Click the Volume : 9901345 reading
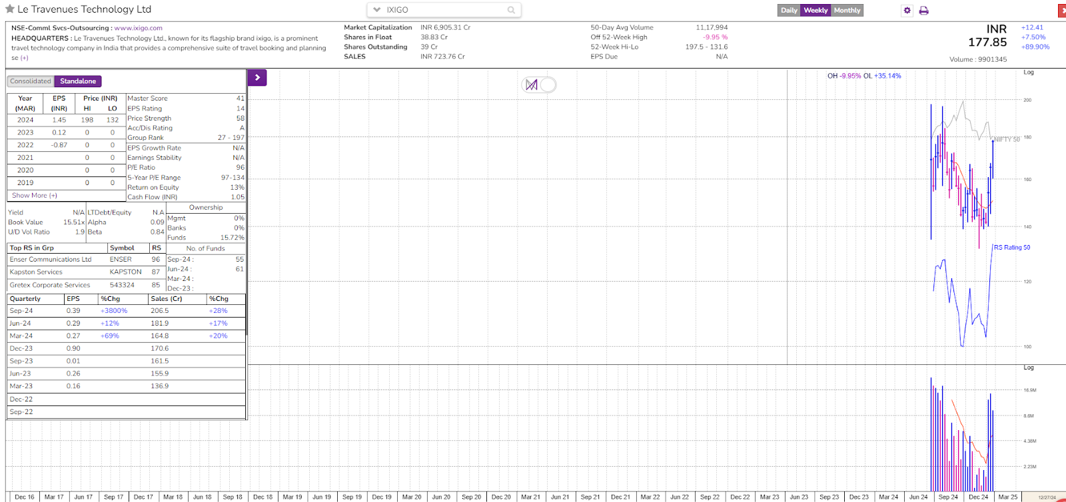 (x=978, y=60)
